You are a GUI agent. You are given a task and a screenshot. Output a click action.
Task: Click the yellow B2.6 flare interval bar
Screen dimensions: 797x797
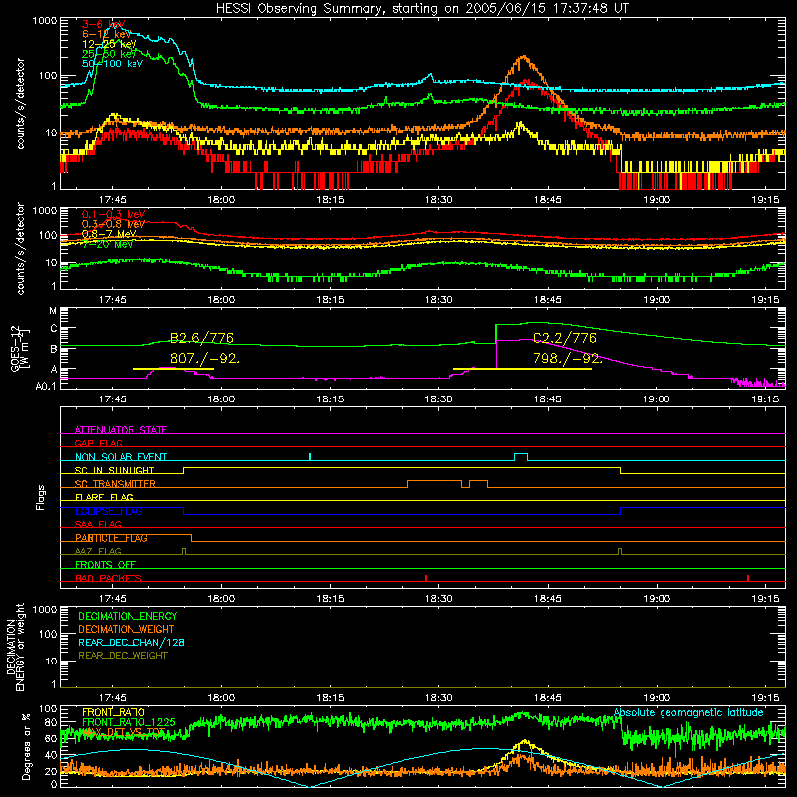[173, 368]
